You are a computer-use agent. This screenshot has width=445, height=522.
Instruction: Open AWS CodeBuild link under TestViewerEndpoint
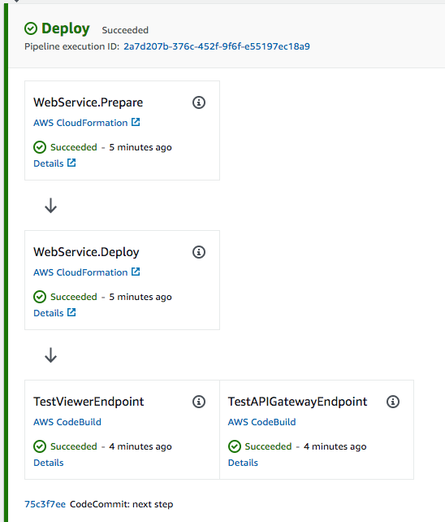67,422
